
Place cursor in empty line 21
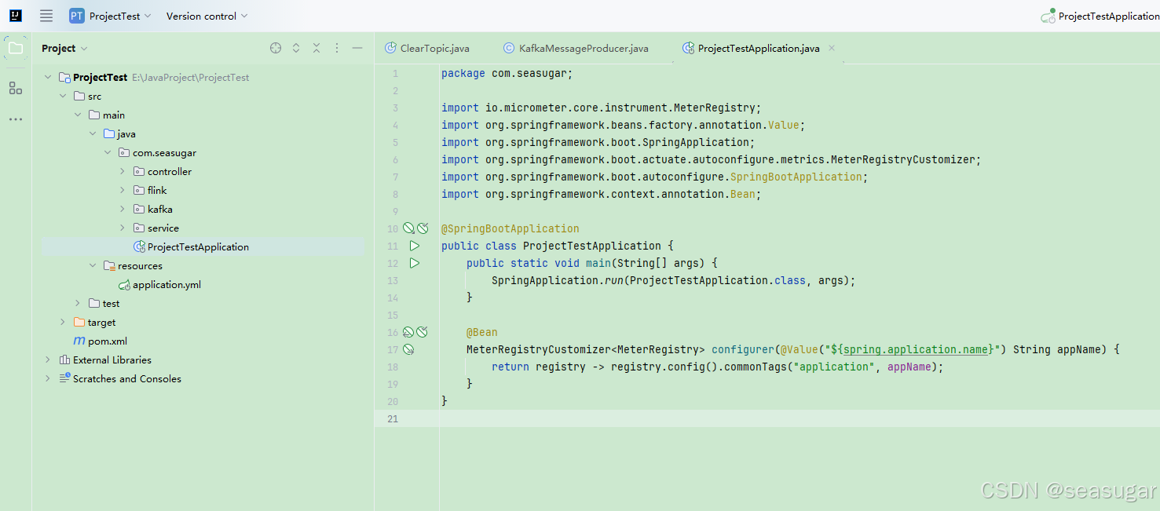(800, 418)
